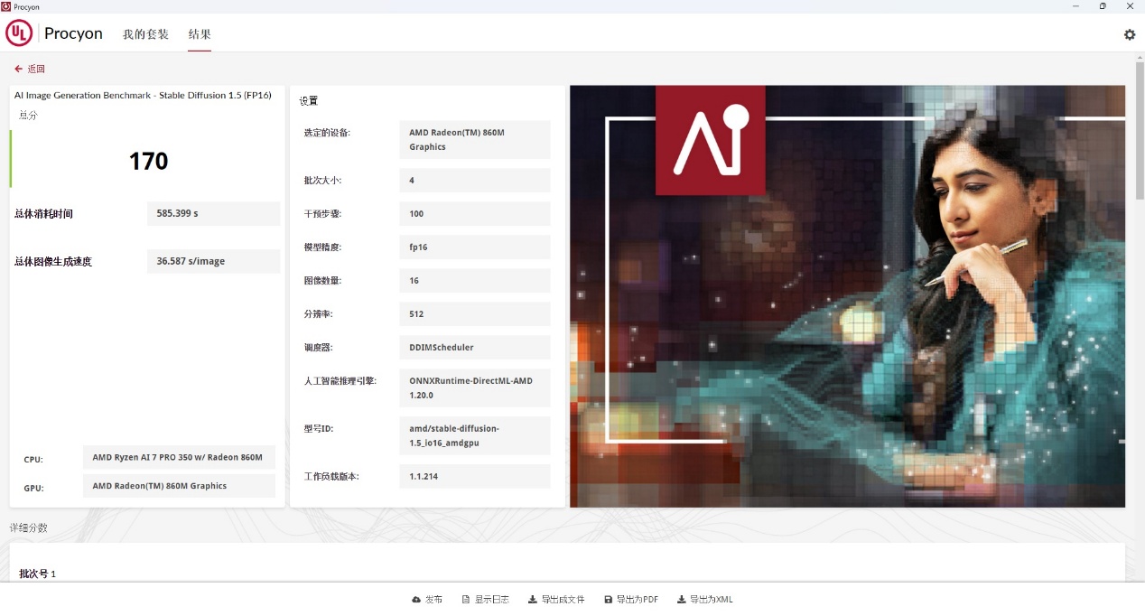The width and height of the screenshot is (1145, 616).
Task: Click the AI generated benchmark preview image
Action: [x=846, y=295]
